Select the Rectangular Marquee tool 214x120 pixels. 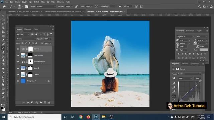click(x=3, y=20)
